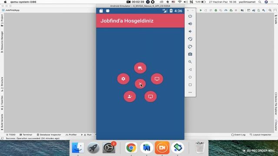This screenshot has width=278, height=156.
Task: Tap the center close floating menu button
Action: (x=140, y=84)
